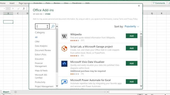Screen dimensions: 170x95
Task: Click the selected cell in column B
Action: pos(8,22)
